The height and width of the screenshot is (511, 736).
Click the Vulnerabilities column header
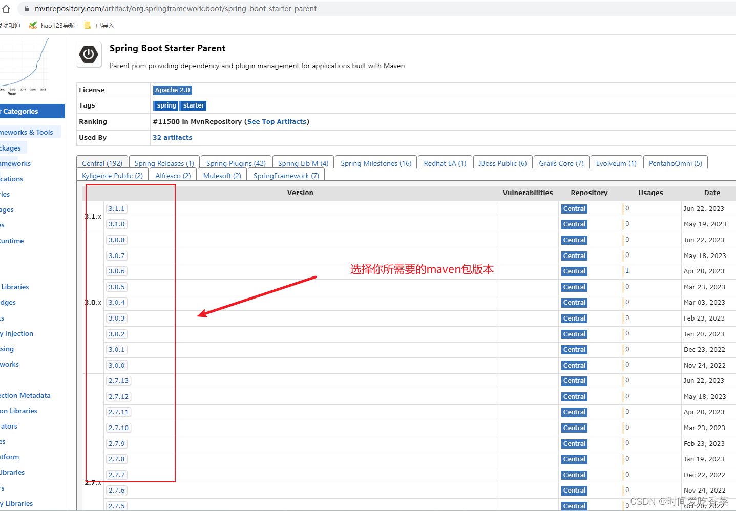[528, 193]
